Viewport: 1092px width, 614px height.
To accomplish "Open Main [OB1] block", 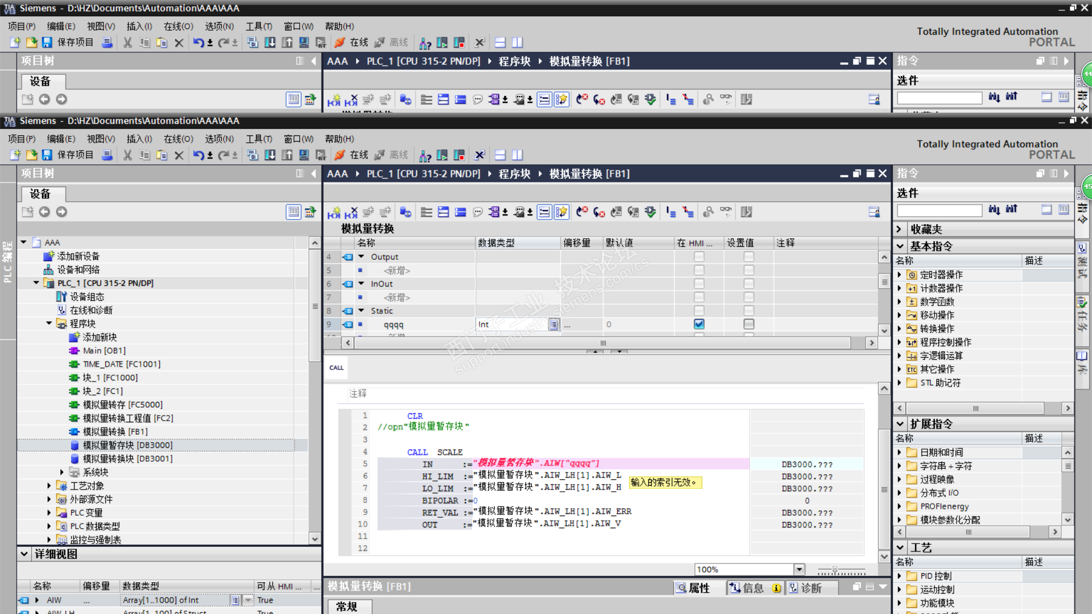I will click(x=104, y=350).
